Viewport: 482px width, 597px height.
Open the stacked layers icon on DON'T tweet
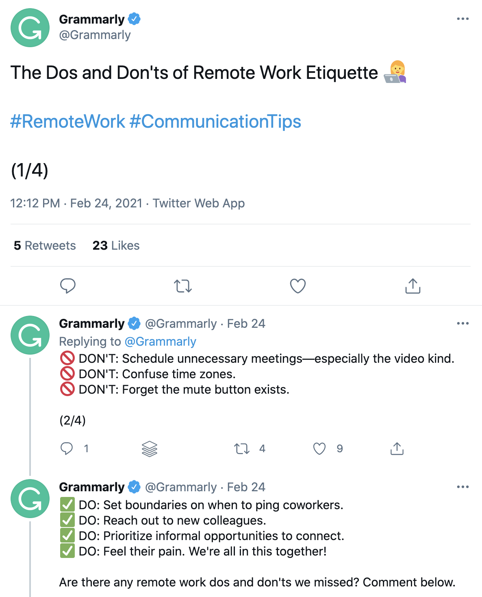150,449
